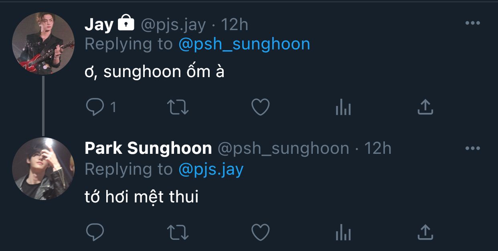Click the display name Park Sunghoon
Viewport: 498px width, 251px height.
pos(148,149)
